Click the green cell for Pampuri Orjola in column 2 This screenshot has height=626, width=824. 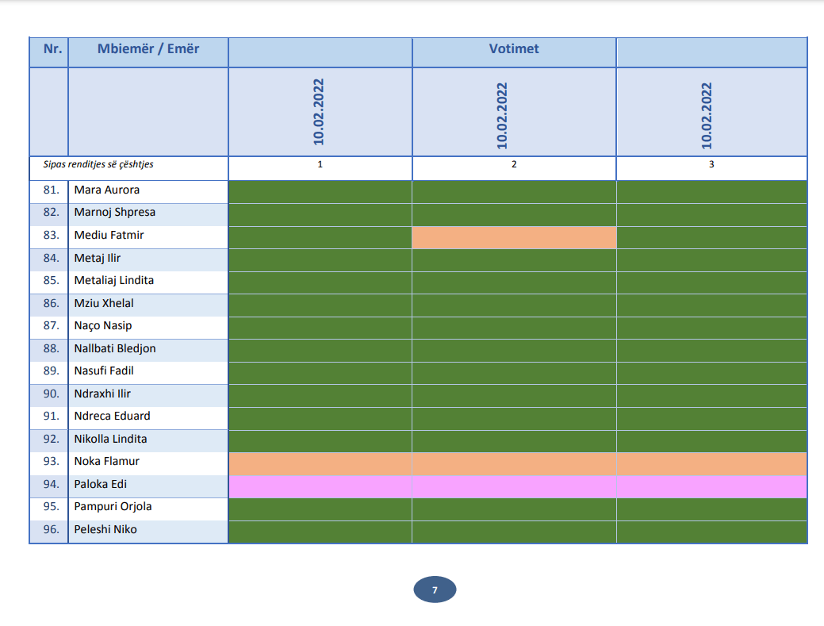[514, 509]
